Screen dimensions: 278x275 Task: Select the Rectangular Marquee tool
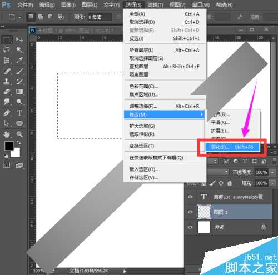coord(7,39)
